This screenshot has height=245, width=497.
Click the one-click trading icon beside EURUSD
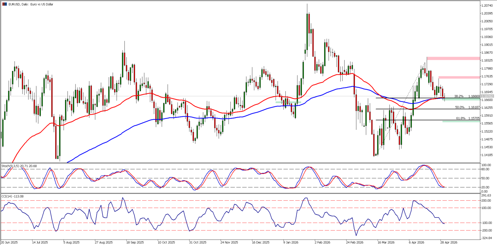point(5,4)
